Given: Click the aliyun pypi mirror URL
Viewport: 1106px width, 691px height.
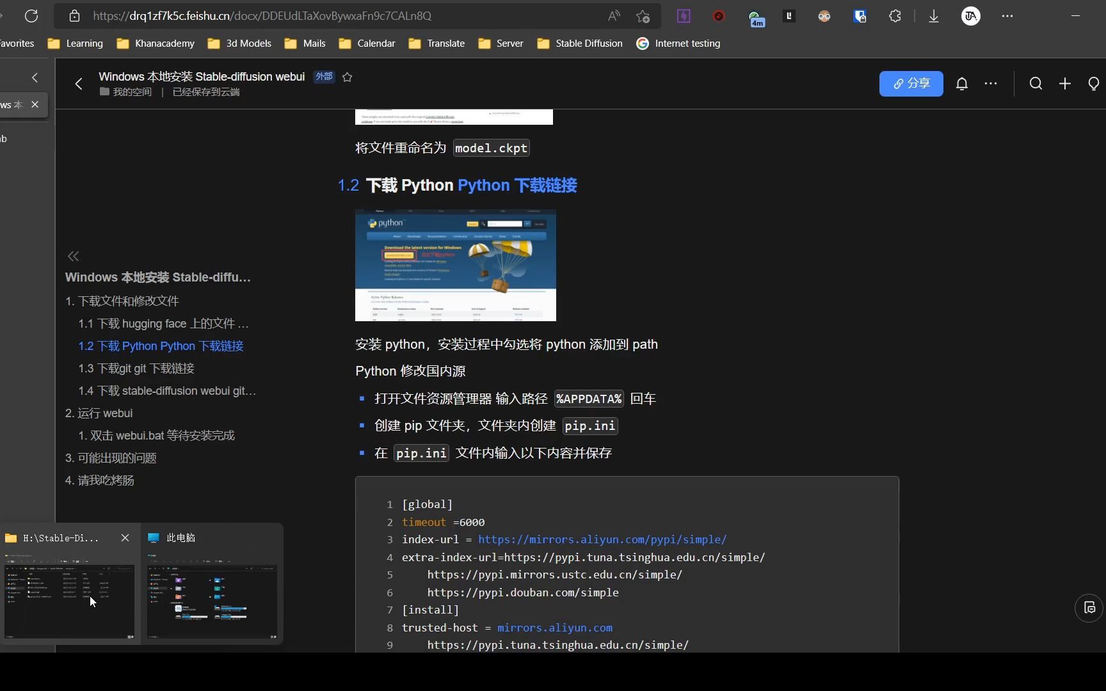Looking at the screenshot, I should pos(602,539).
